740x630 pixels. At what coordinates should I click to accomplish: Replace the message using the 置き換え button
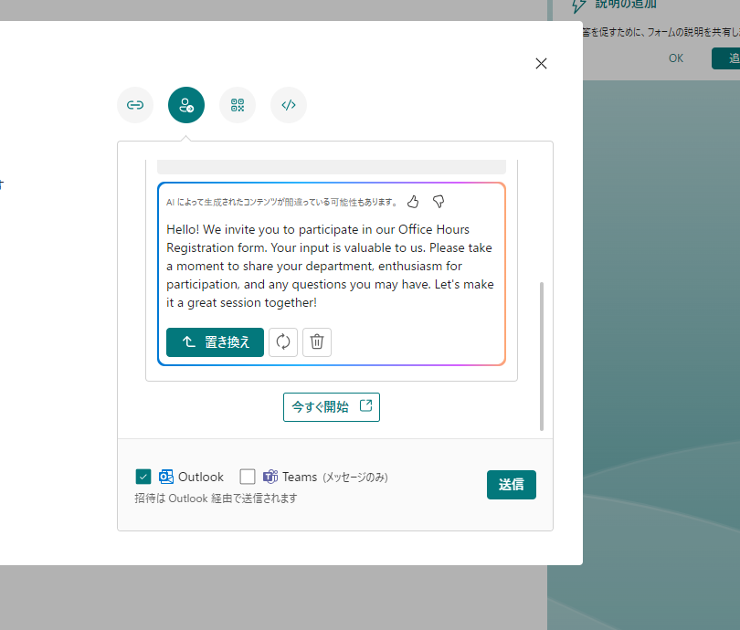pyautogui.click(x=214, y=341)
